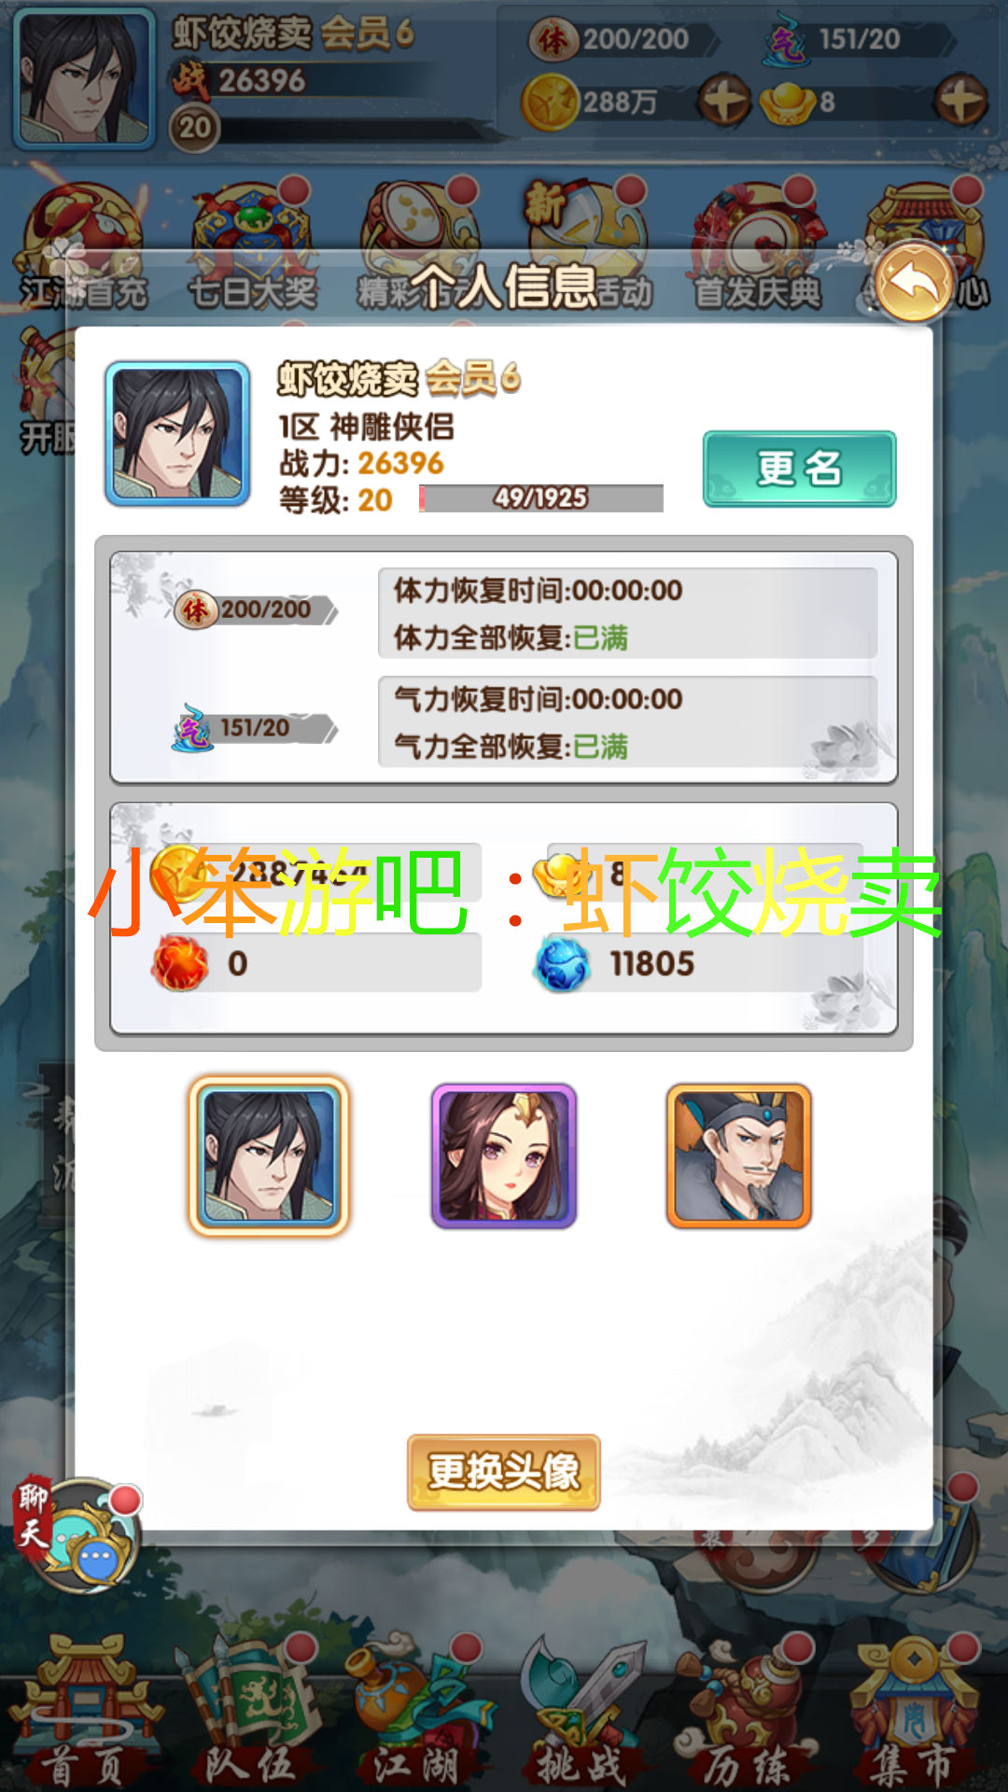The height and width of the screenshot is (1792, 1008).
Task: Select the dark-haired male avatar
Action: (269, 1155)
